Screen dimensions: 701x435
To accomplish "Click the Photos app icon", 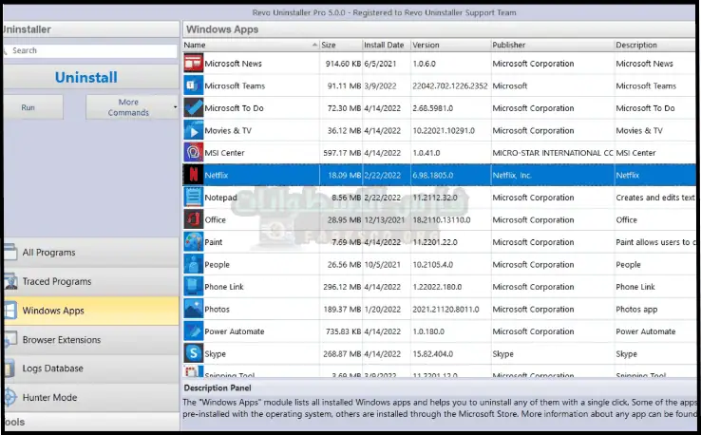I will pos(193,309).
